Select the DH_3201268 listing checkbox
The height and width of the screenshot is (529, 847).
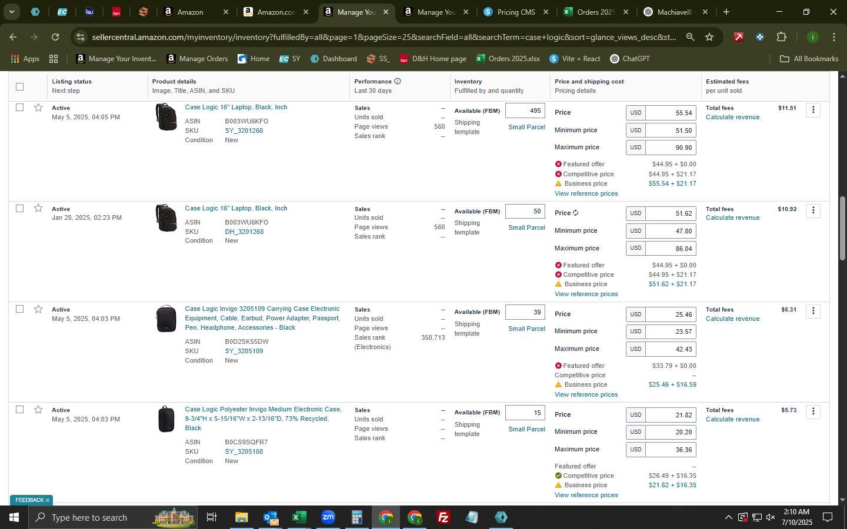click(x=19, y=208)
